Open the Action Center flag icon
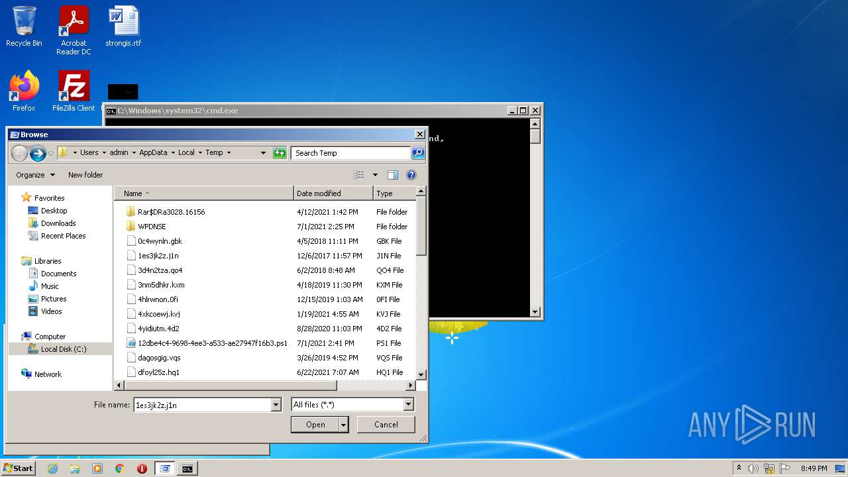The height and width of the screenshot is (477, 848). point(784,468)
